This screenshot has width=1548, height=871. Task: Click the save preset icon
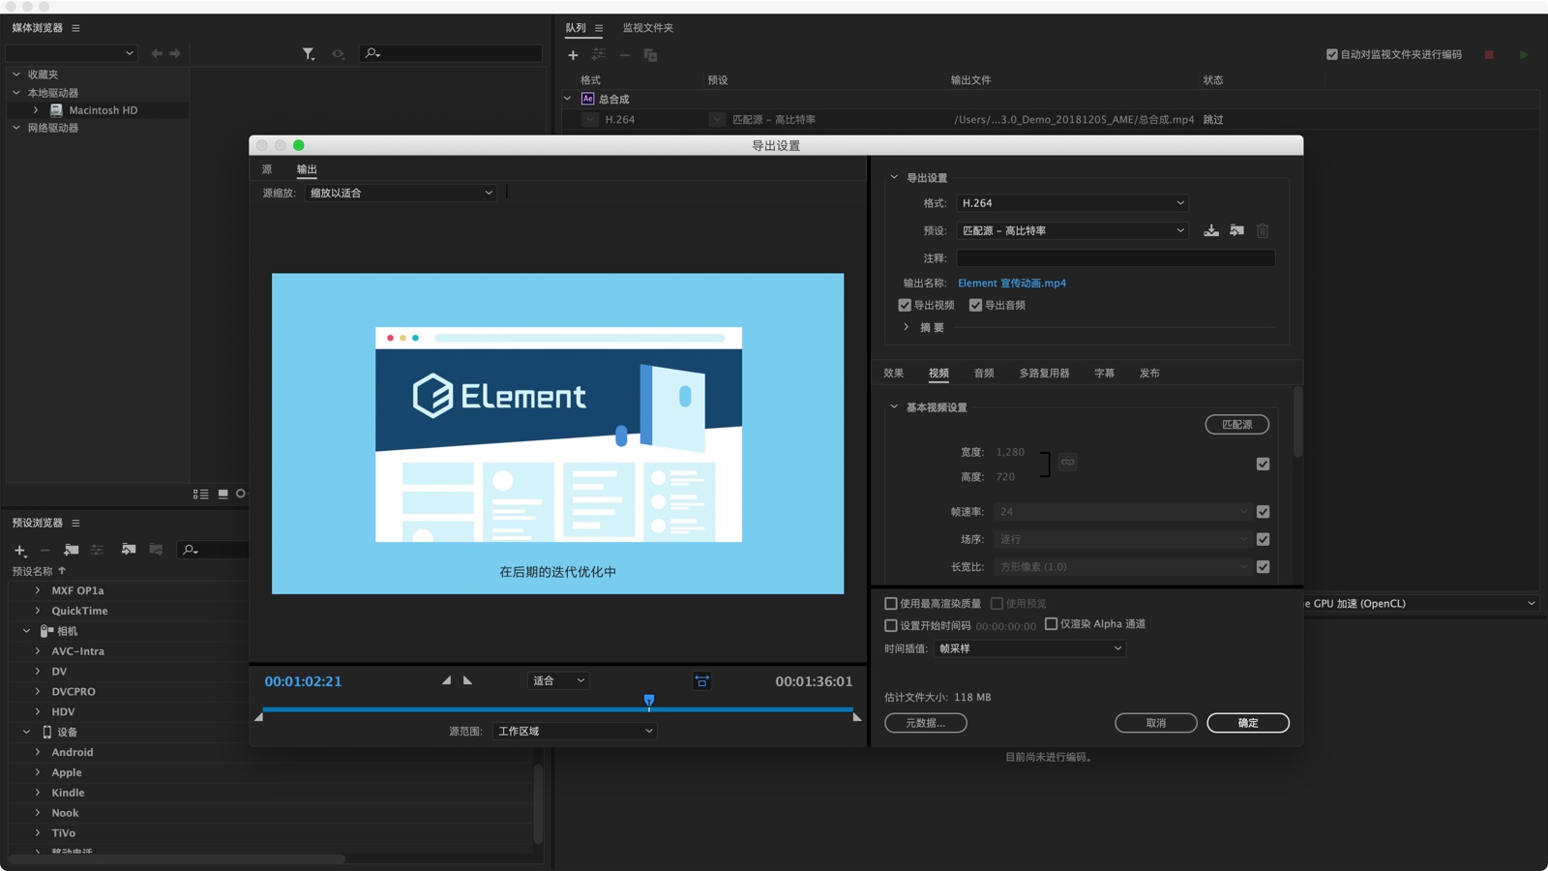[1210, 230]
